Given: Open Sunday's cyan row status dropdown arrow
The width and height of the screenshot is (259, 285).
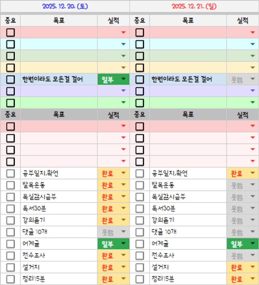Looking at the screenshot, I should point(253,44).
